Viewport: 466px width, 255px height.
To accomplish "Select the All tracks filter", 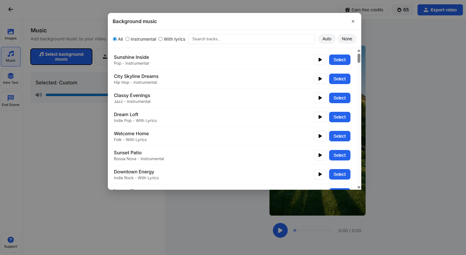I will (115, 39).
